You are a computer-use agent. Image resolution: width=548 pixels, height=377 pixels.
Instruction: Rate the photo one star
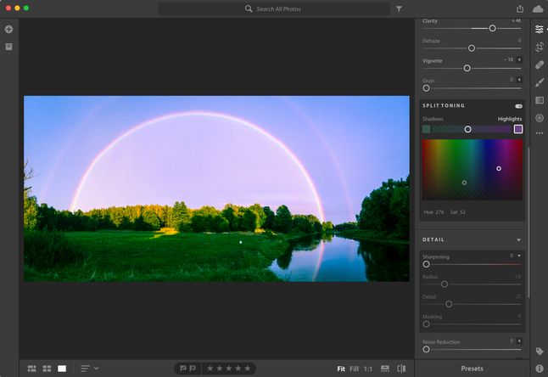click(210, 369)
